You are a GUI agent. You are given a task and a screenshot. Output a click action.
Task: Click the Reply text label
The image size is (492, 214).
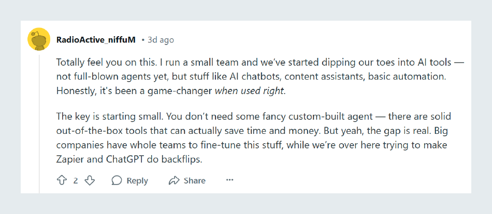137,181
